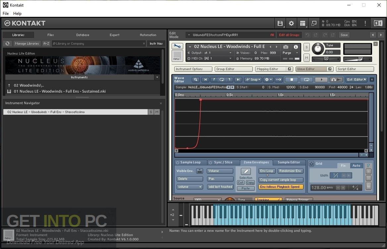Toggle Edit all Groups
This screenshot has height=249, width=387.
289,35
